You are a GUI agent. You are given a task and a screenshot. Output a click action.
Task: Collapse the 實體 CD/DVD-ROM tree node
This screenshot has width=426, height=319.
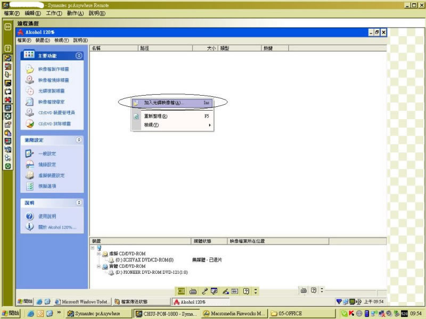click(99, 266)
